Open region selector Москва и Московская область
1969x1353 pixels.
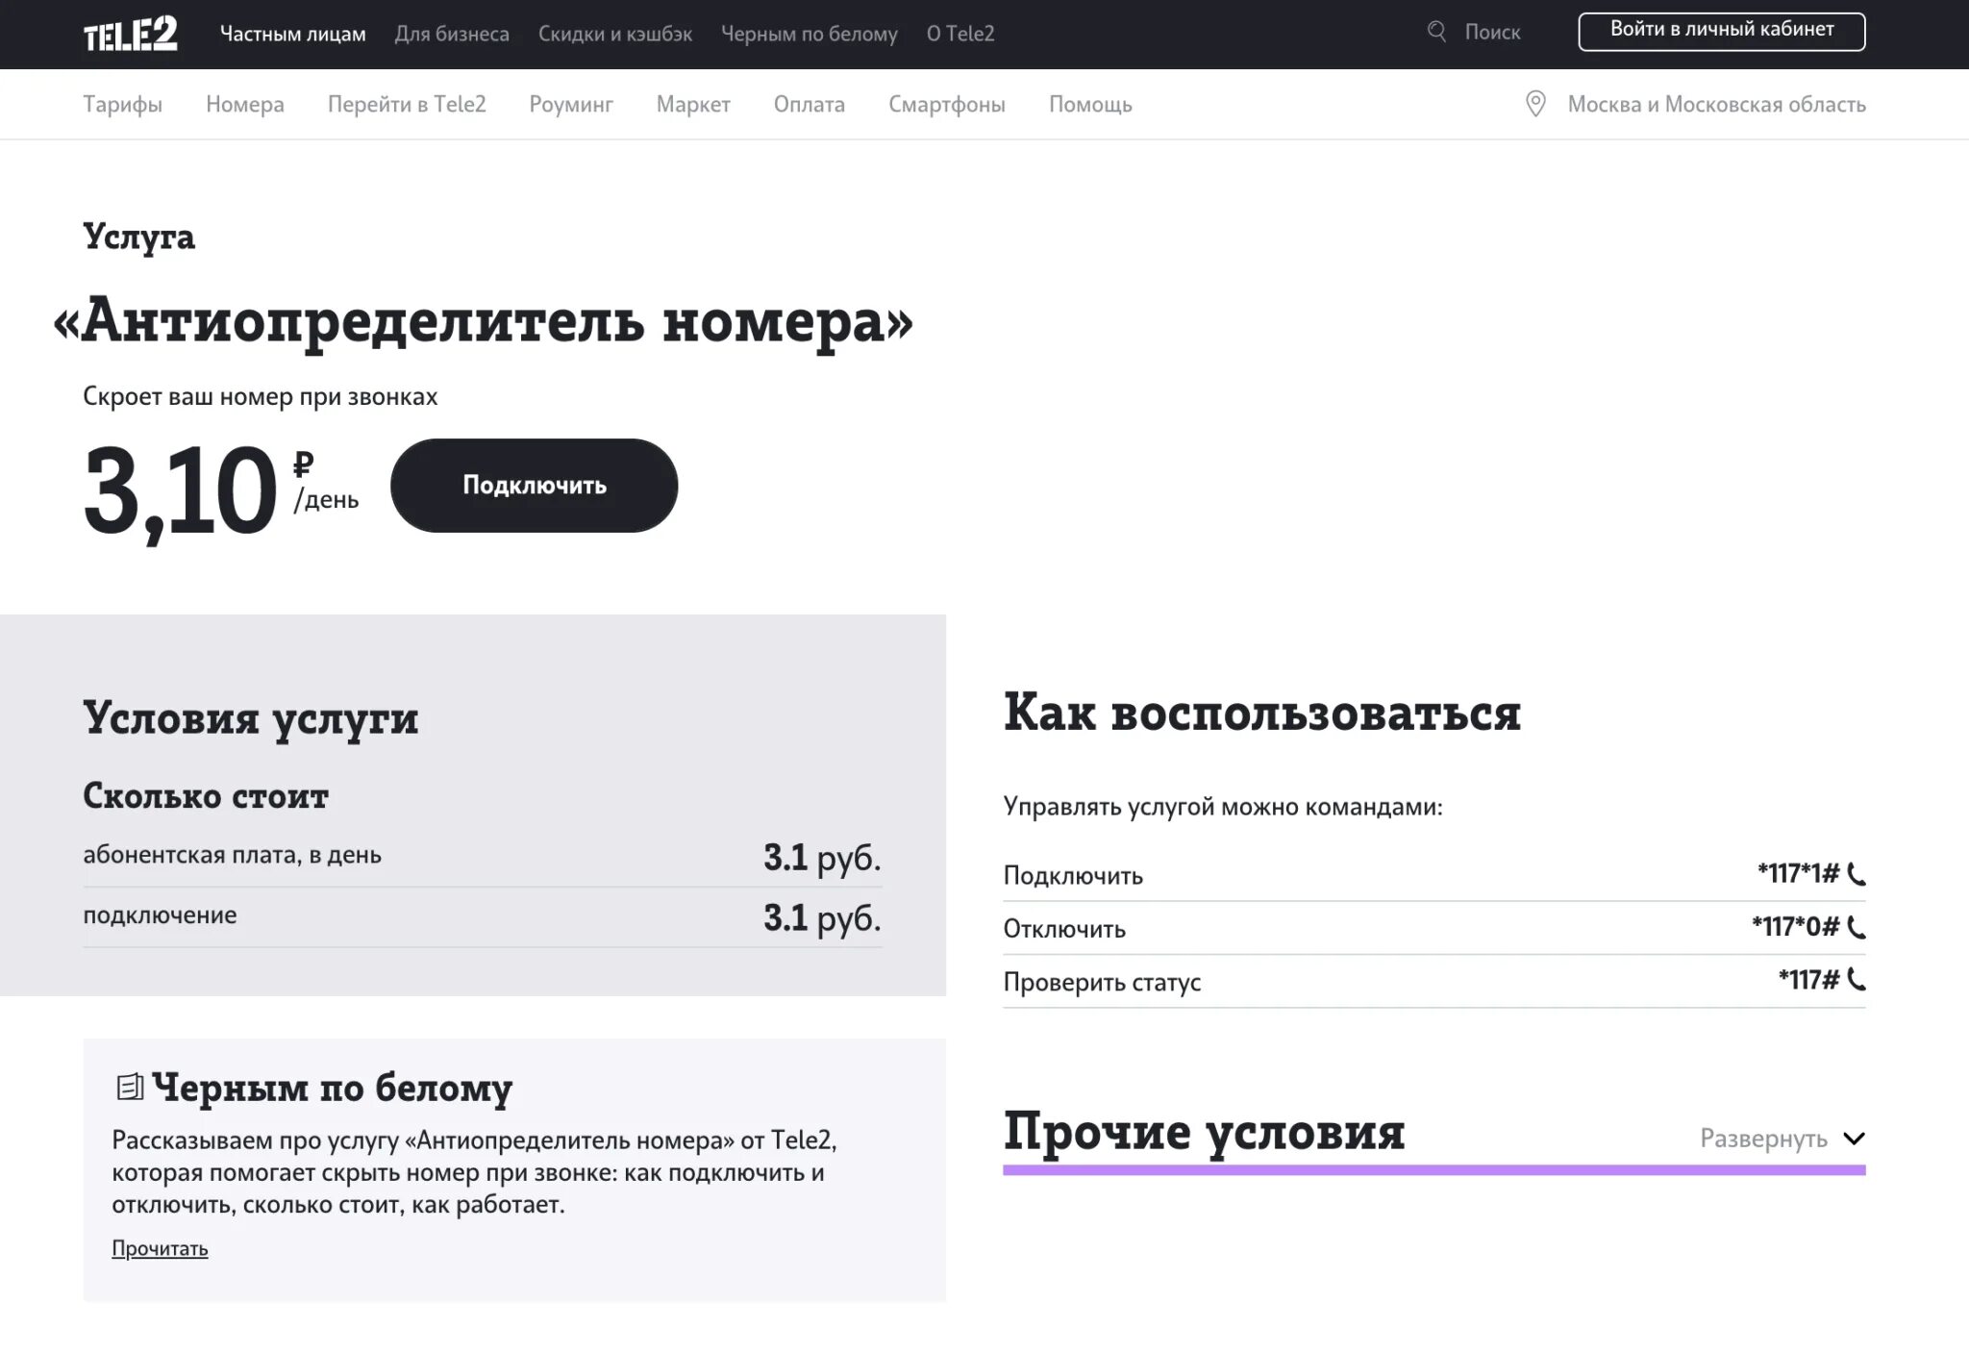tap(1715, 104)
